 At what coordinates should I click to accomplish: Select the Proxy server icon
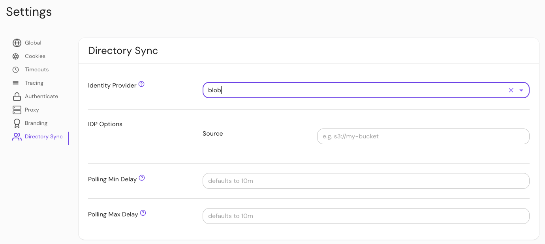coord(17,110)
